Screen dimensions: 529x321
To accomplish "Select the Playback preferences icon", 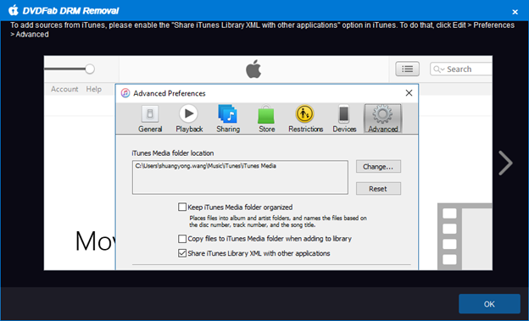I will (x=188, y=113).
